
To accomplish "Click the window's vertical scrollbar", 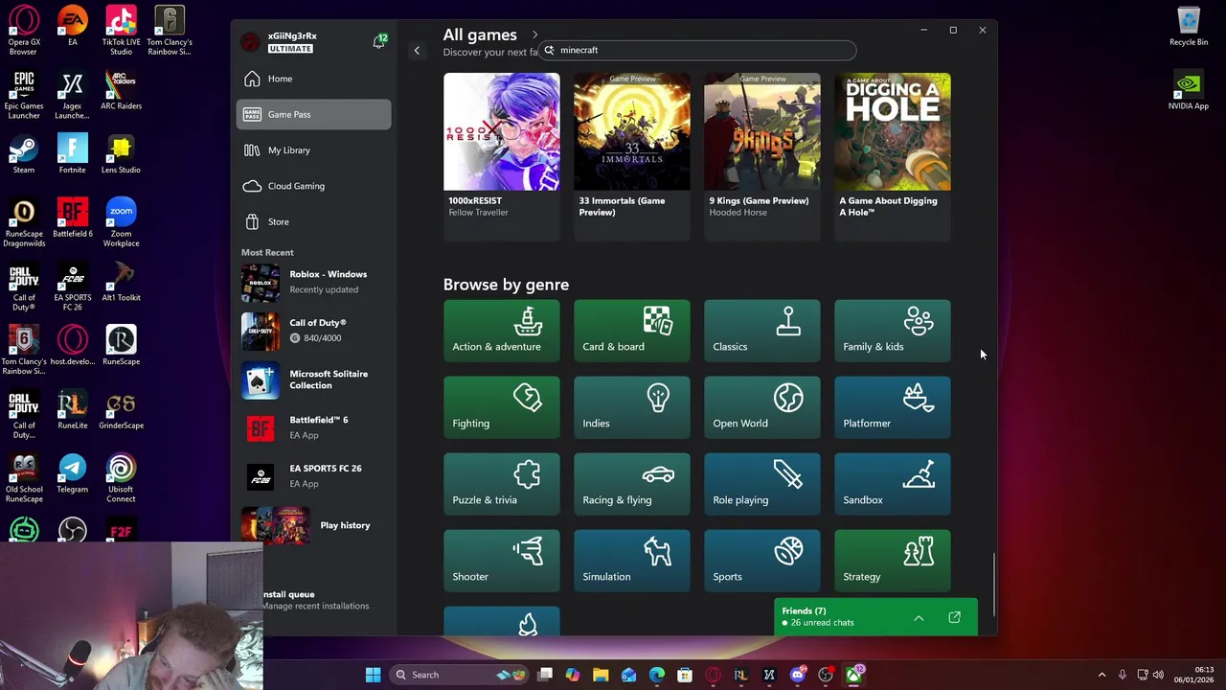I will [x=993, y=586].
